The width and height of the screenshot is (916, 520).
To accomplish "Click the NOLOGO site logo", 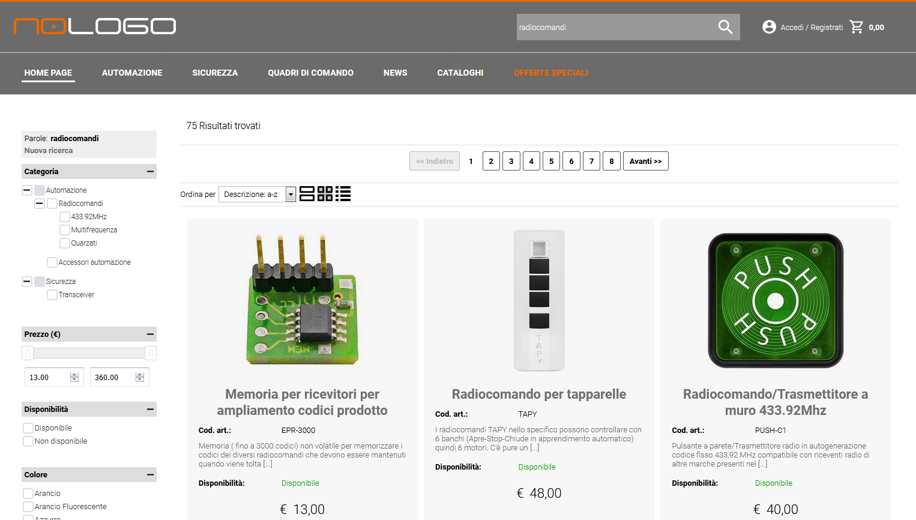I will pos(95,26).
